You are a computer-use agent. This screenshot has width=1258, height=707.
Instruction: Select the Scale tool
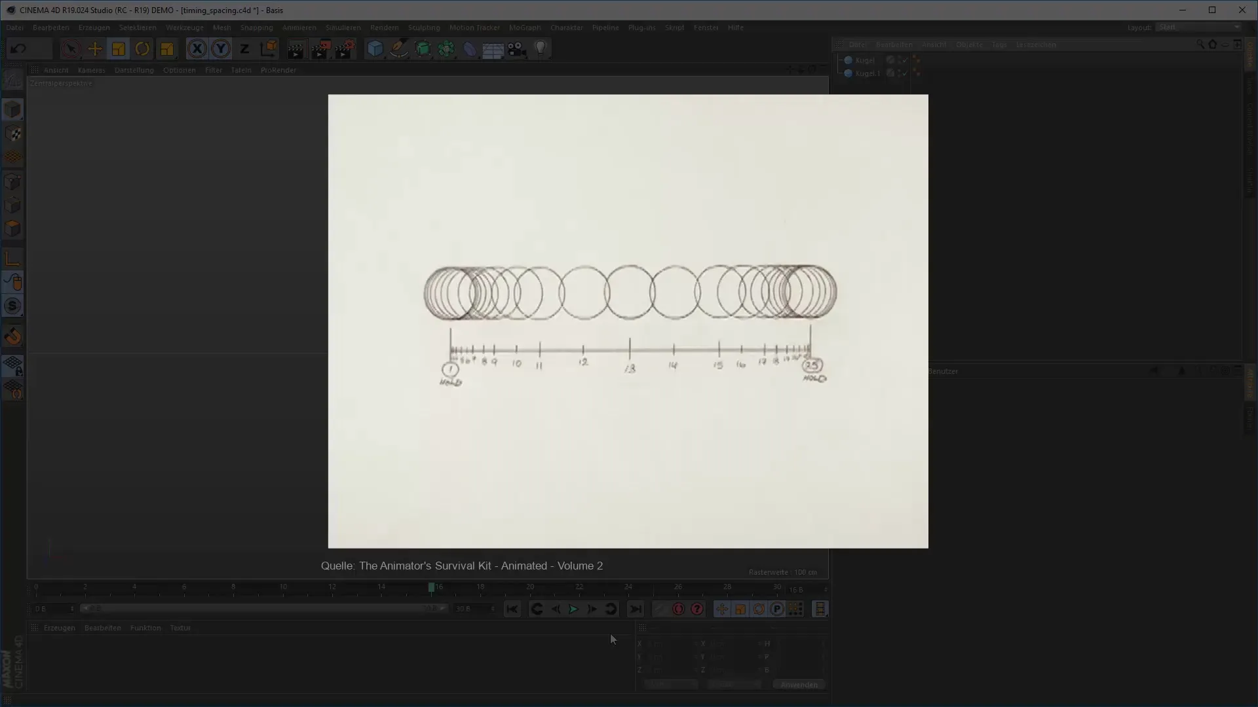point(119,48)
